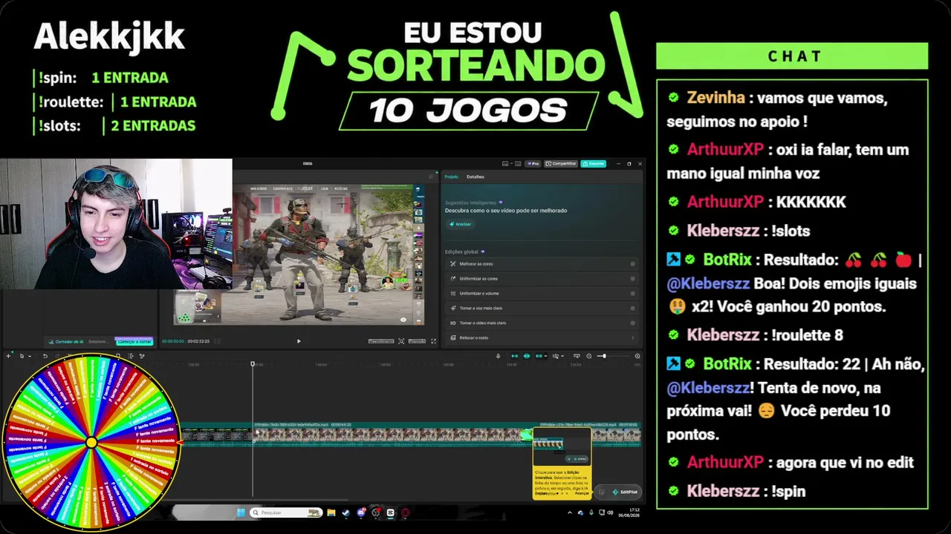Toggle Uniformizar o volume option
951x534 pixels.
[633, 293]
